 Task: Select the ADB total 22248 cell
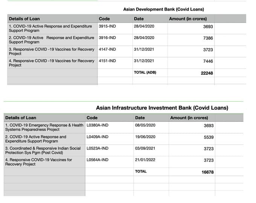(191, 73)
